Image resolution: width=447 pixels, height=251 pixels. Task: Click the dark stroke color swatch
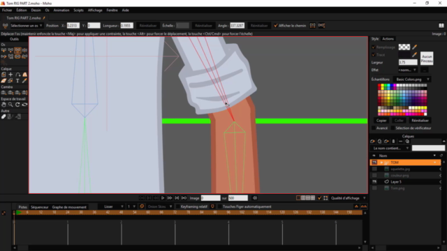(x=404, y=54)
